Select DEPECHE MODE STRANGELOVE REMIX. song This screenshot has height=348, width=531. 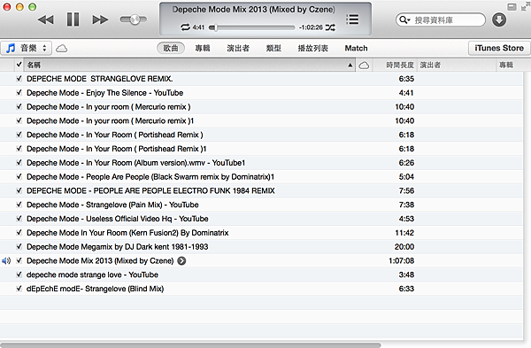coord(99,79)
